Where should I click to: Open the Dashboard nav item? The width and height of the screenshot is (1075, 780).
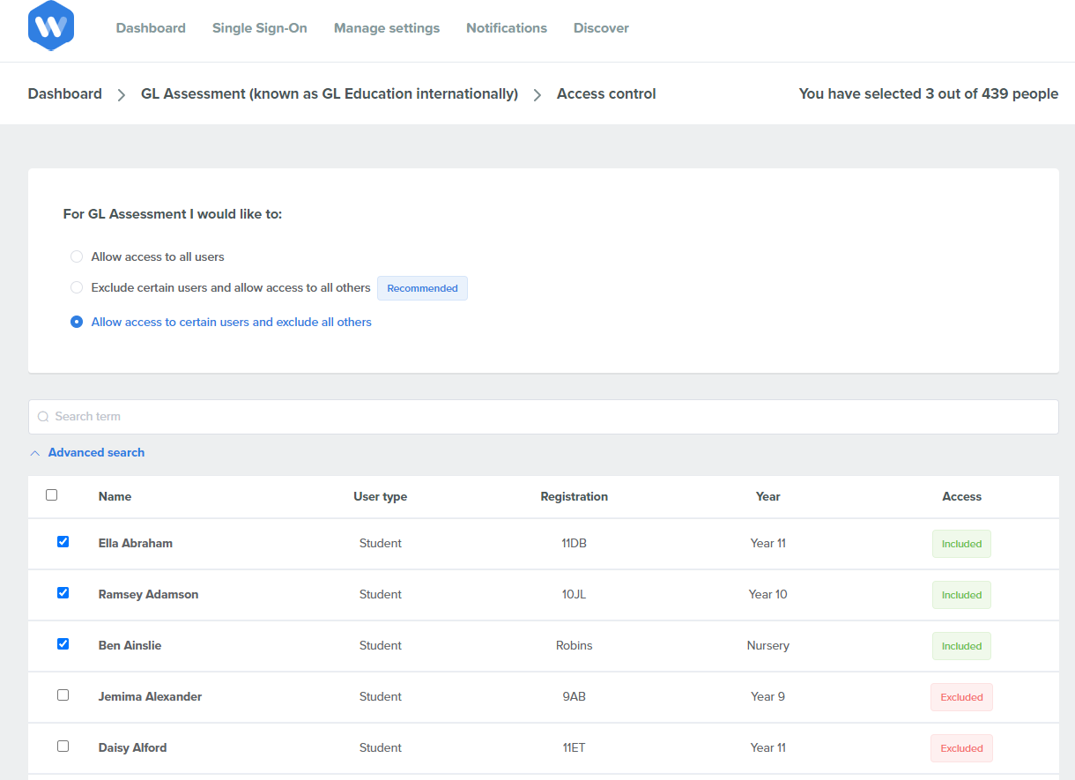click(x=151, y=28)
